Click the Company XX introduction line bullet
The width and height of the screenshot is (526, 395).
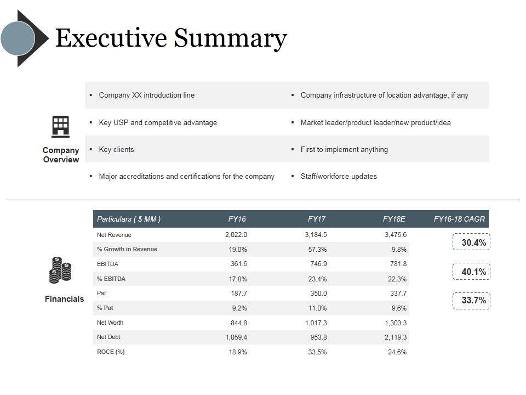(x=146, y=95)
